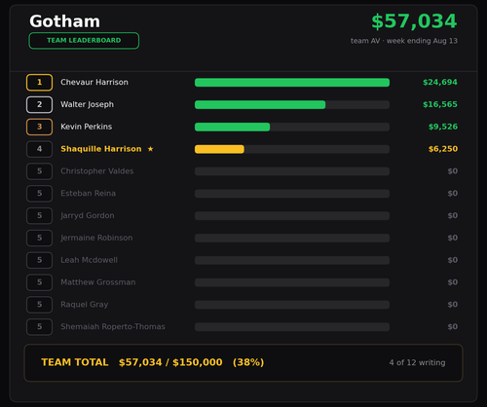
Task: Click Shemaiah Roperto-Thomas's $0 amount
Action: click(453, 327)
